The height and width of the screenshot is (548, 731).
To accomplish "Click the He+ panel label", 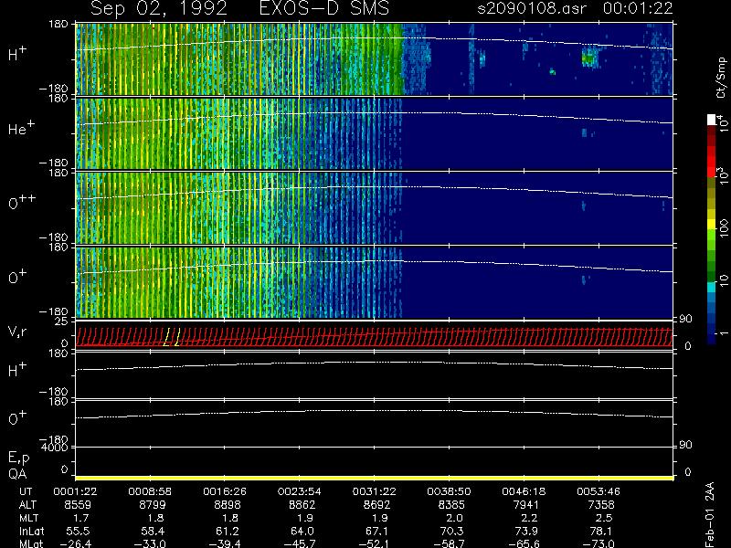I will click(21, 128).
